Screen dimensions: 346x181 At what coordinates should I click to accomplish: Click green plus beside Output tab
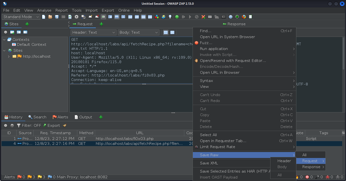coord(101,117)
